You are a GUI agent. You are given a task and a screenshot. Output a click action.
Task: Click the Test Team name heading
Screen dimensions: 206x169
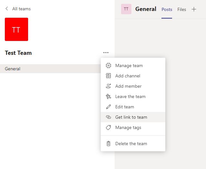click(x=18, y=53)
